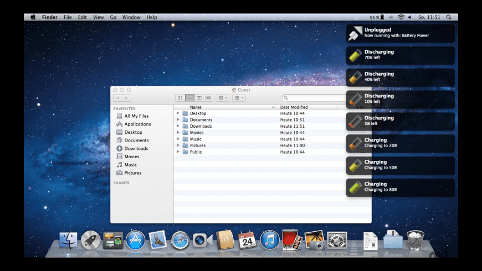Switch Finder to Cover Flow view
This screenshot has width=482, height=271.
point(208,98)
